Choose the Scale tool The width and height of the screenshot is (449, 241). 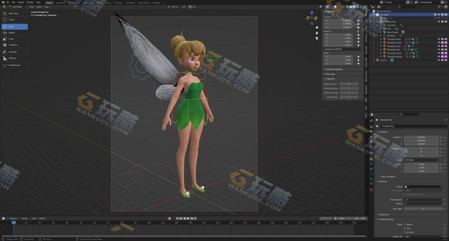(14, 39)
